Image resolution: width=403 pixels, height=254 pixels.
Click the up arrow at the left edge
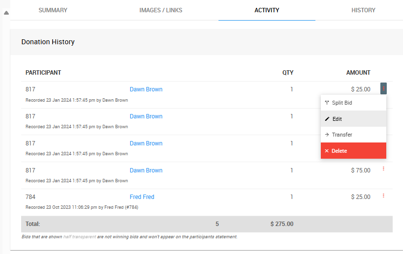coord(6,13)
